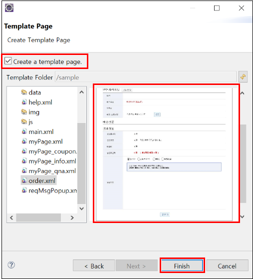
Task: Click the wizard application icon in title bar
Action: (9, 7)
